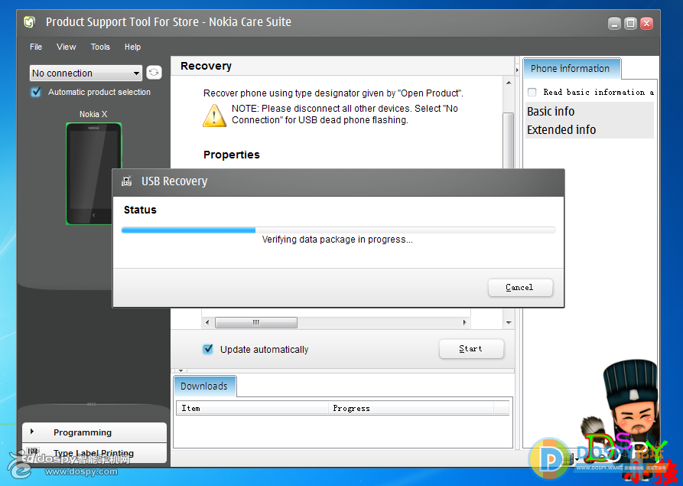Image resolution: width=683 pixels, height=486 pixels.
Task: Open the No connection dropdown
Action: pos(86,73)
